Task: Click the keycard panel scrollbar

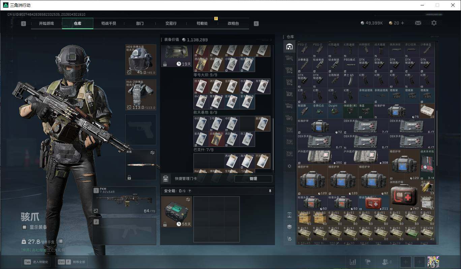Action: click(273, 145)
